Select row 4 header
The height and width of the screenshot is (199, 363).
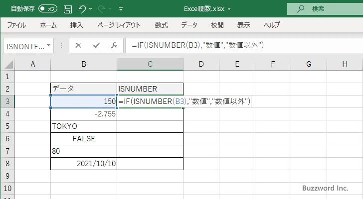pyautogui.click(x=7, y=114)
